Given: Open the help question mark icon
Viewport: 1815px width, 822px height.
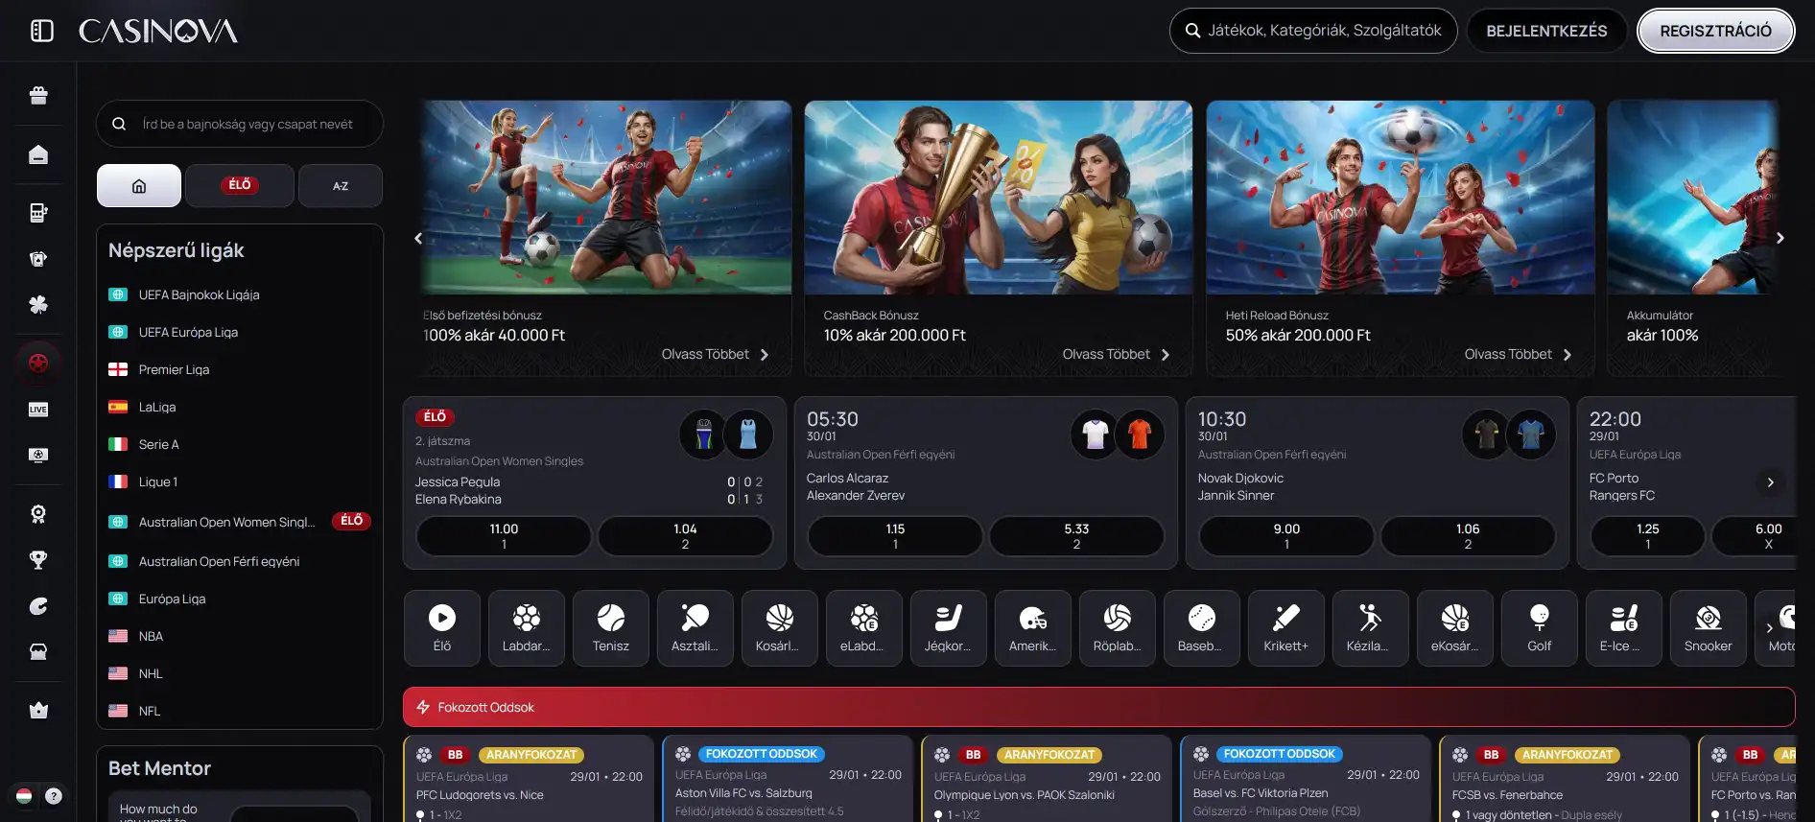Looking at the screenshot, I should (54, 796).
